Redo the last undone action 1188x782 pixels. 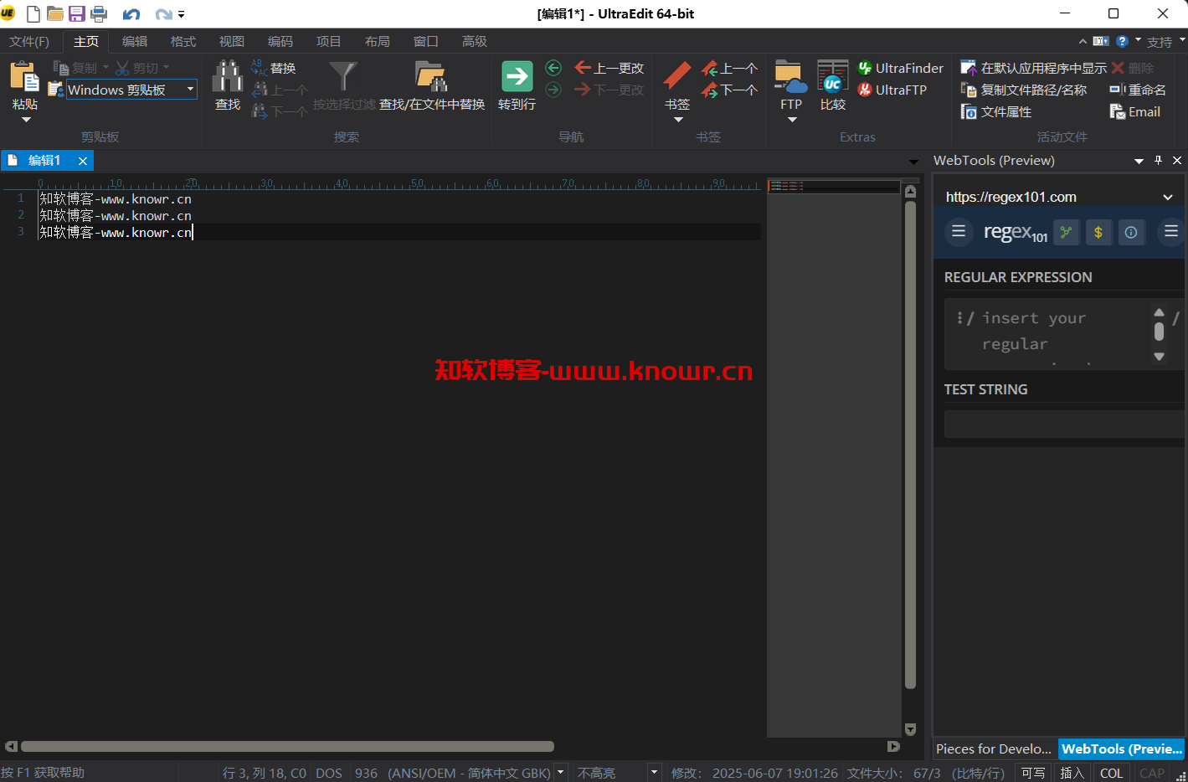[x=164, y=14]
